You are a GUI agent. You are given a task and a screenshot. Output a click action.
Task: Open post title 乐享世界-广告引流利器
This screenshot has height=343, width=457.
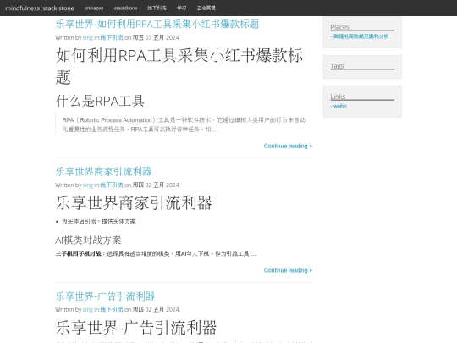pos(105,296)
